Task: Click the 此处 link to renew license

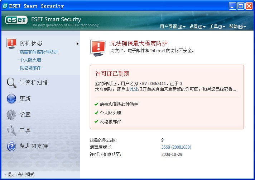Action: 134,89
